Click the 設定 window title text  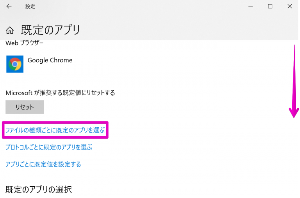click(30, 7)
